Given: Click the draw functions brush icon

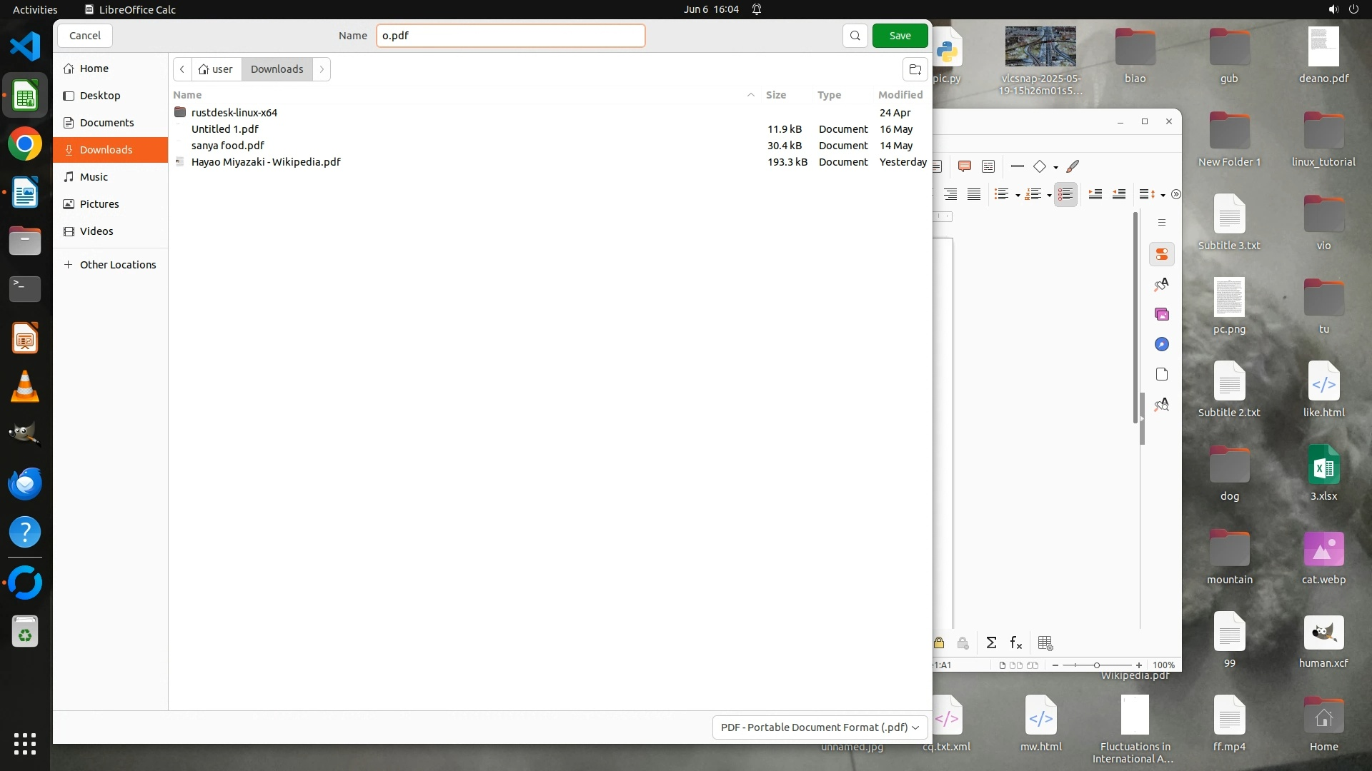Looking at the screenshot, I should tap(1073, 166).
